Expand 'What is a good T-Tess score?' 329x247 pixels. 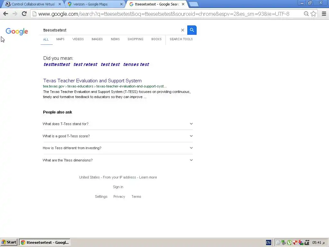click(118, 136)
